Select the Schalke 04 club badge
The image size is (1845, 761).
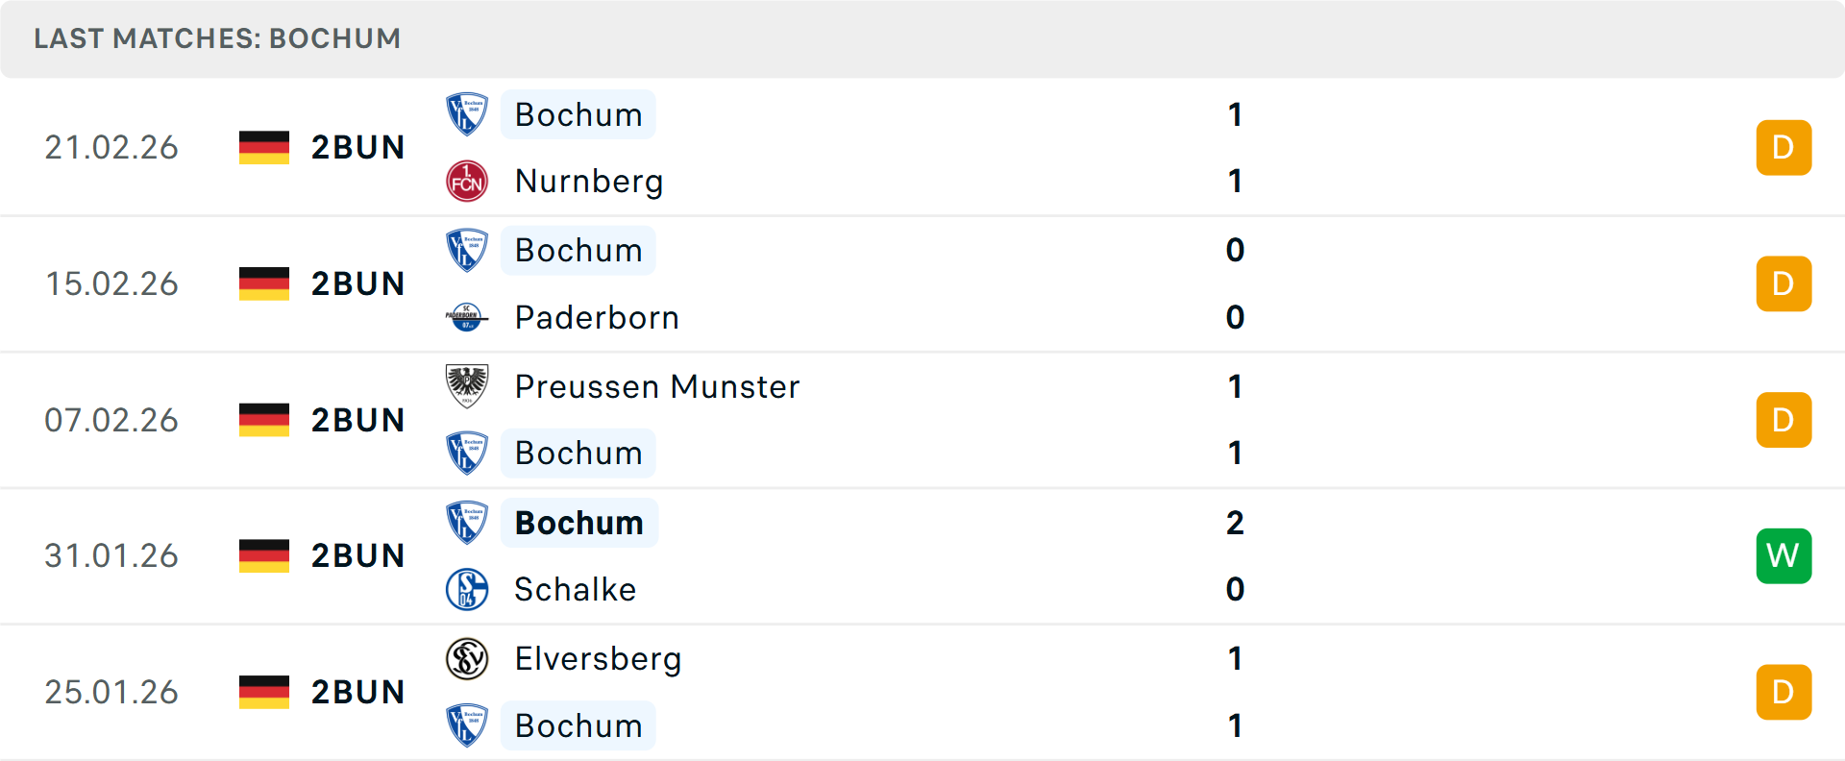(x=467, y=589)
